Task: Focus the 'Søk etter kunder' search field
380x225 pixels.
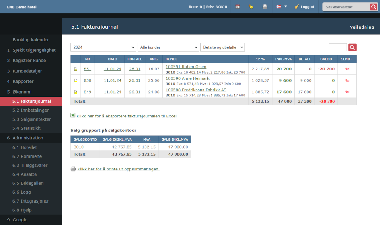Action: pos(346,7)
